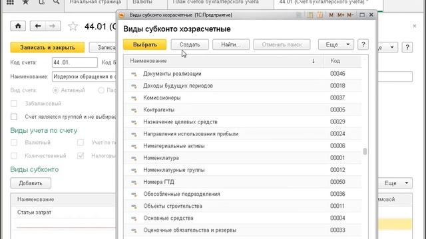The image size is (426, 239).
Task: Click the Создать button
Action: tap(190, 44)
